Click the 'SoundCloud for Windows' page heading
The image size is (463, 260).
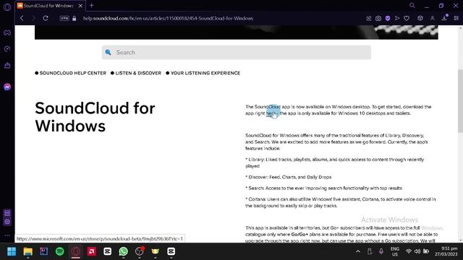[x=95, y=117]
